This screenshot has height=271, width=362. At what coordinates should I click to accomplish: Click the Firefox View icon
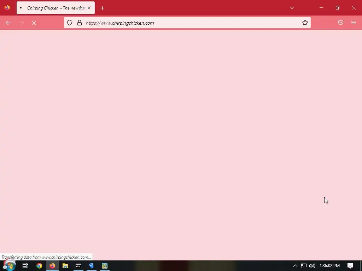tap(7, 8)
